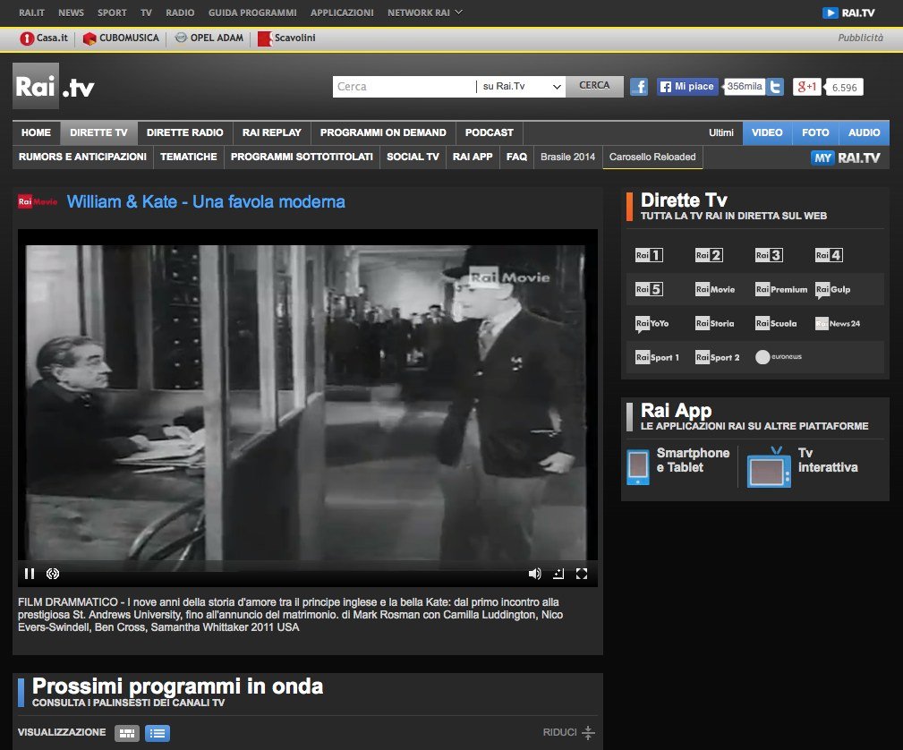Click the Casa.it sponsor link
Screen dimensions: 903x750
(44, 38)
